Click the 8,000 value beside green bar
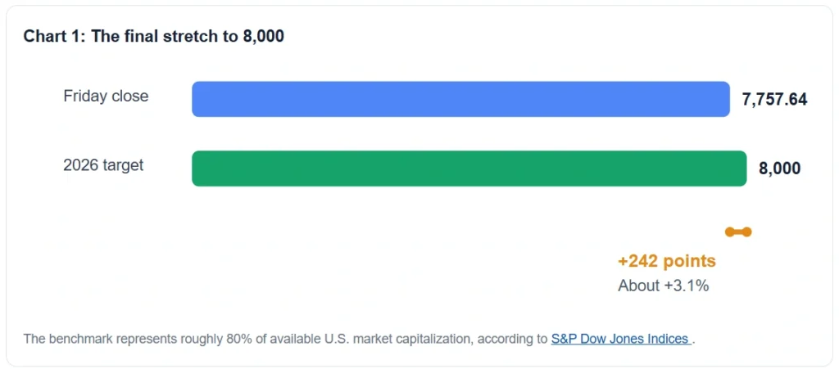Image resolution: width=839 pixels, height=369 pixels. [780, 169]
